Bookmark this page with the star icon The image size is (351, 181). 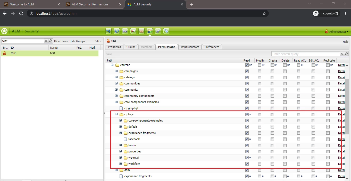tap(264, 13)
